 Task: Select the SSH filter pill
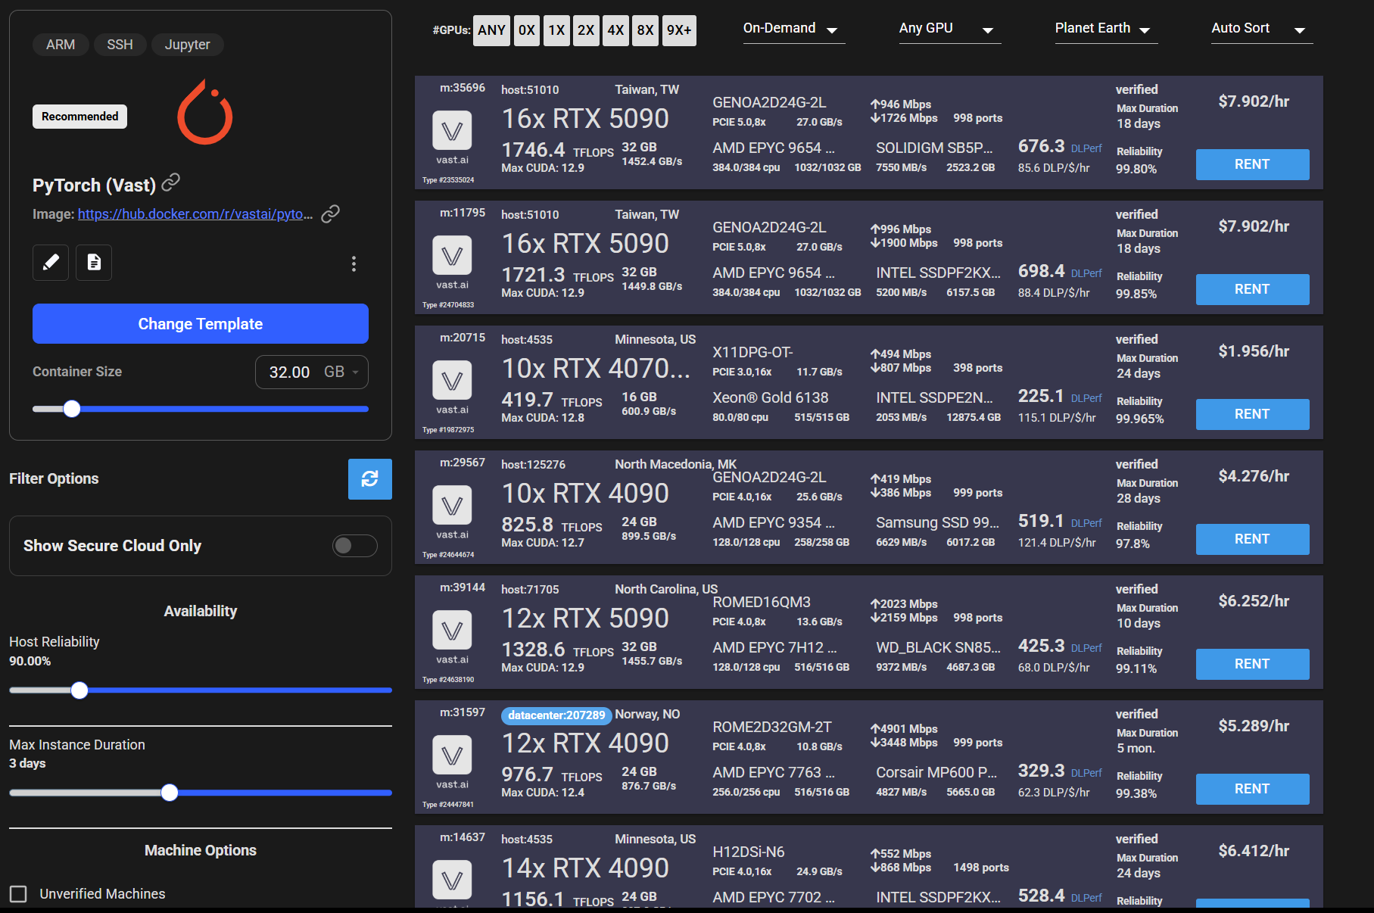pyautogui.click(x=120, y=44)
